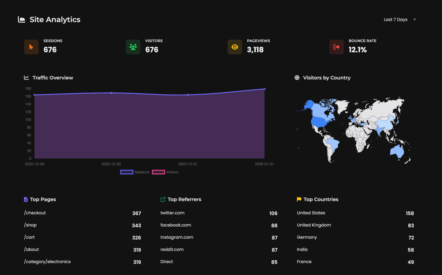Image resolution: width=442 pixels, height=275 pixels.
Task: Toggle the Sessions series in chart legend
Action: click(135, 172)
